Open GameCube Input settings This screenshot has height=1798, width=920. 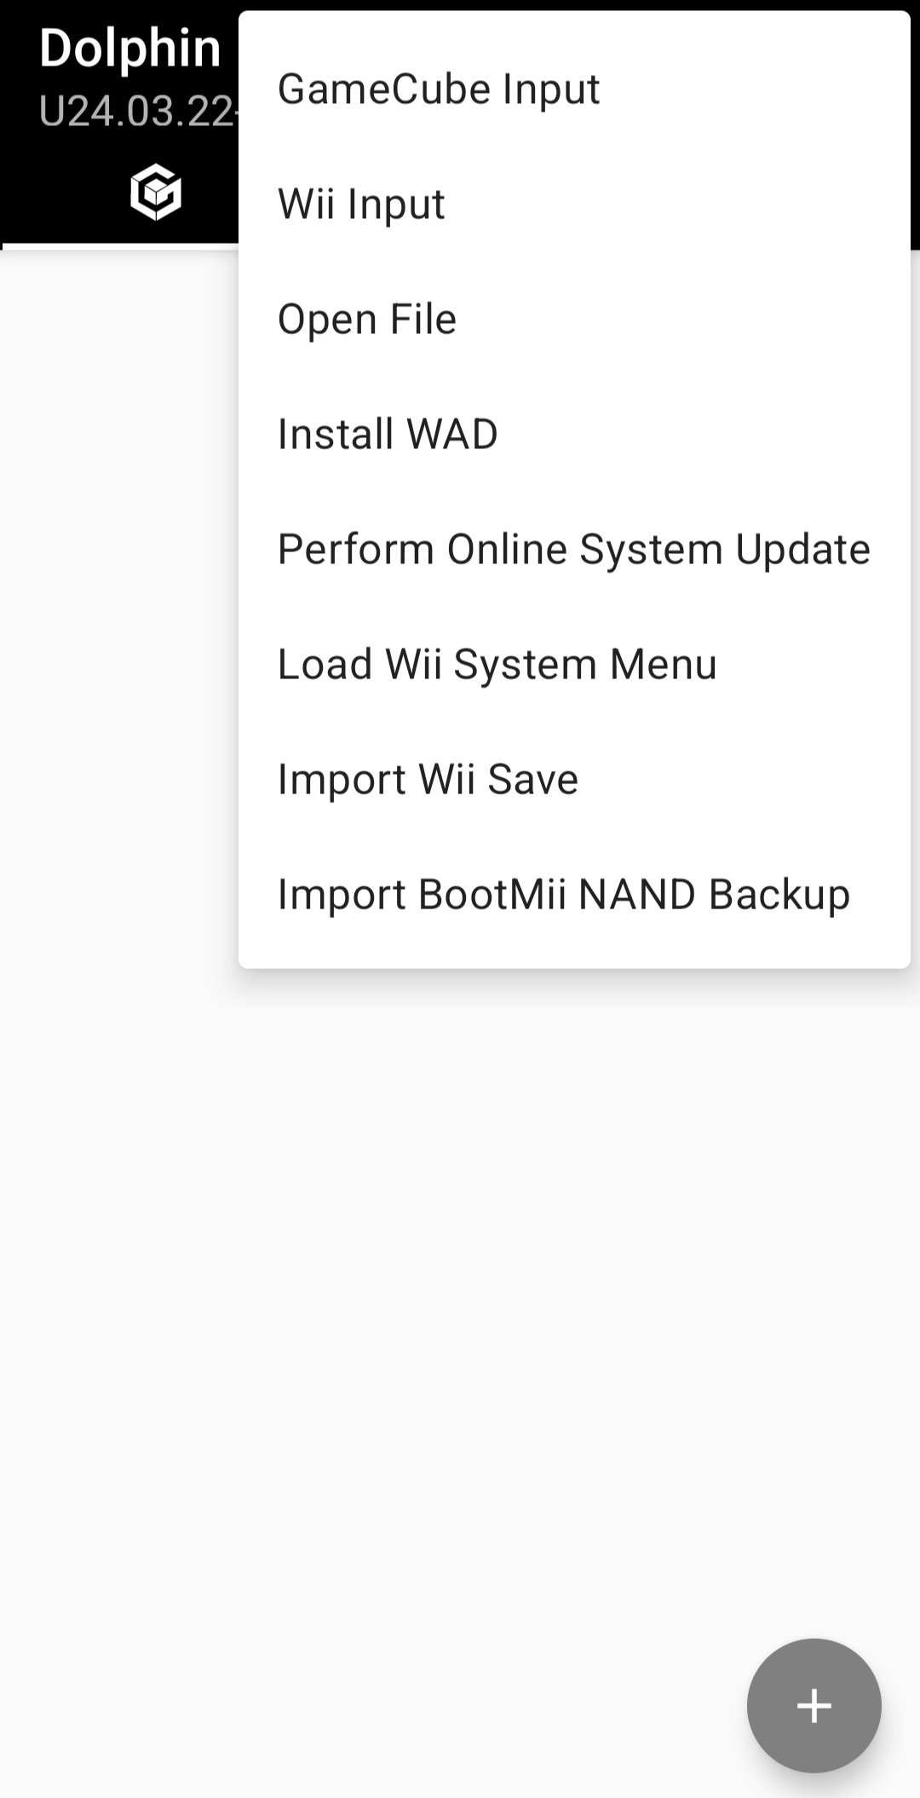coord(439,89)
